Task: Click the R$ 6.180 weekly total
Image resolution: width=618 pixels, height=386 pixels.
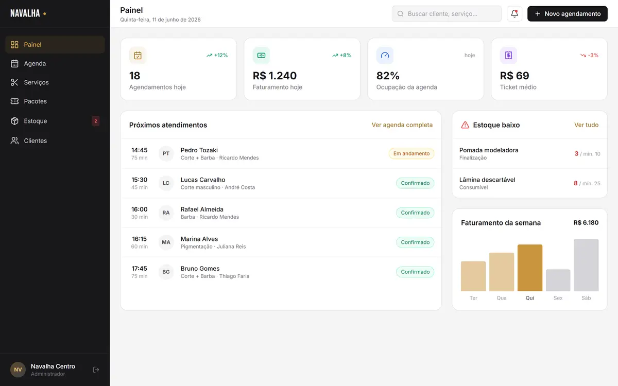Action: [586, 223]
